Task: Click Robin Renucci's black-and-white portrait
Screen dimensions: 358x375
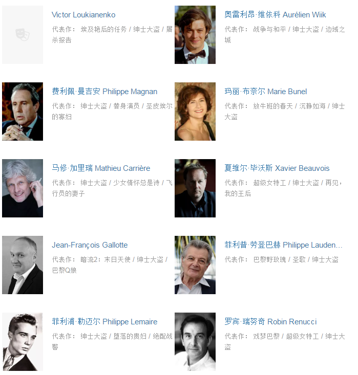Action: (x=195, y=342)
